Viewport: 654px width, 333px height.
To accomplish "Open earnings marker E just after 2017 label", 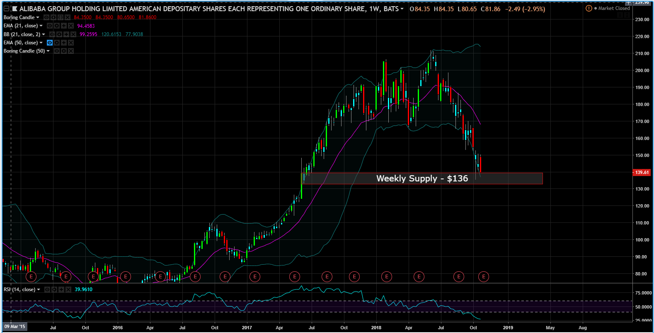I will [x=255, y=276].
